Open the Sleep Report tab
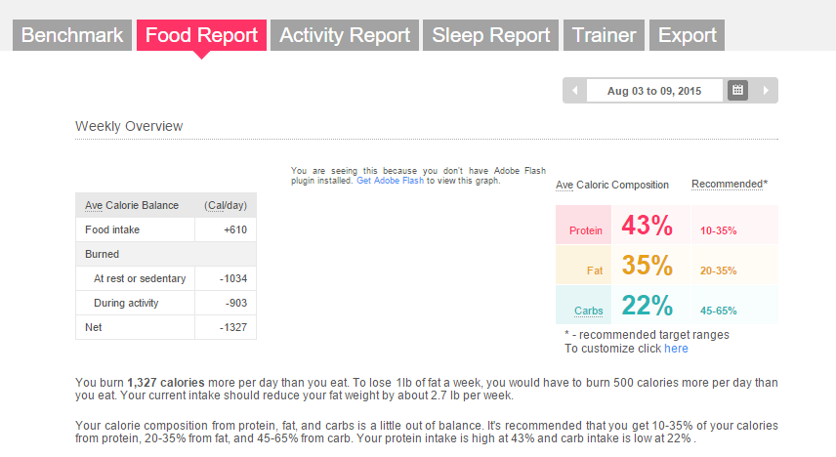This screenshot has height=457, width=836. click(491, 35)
